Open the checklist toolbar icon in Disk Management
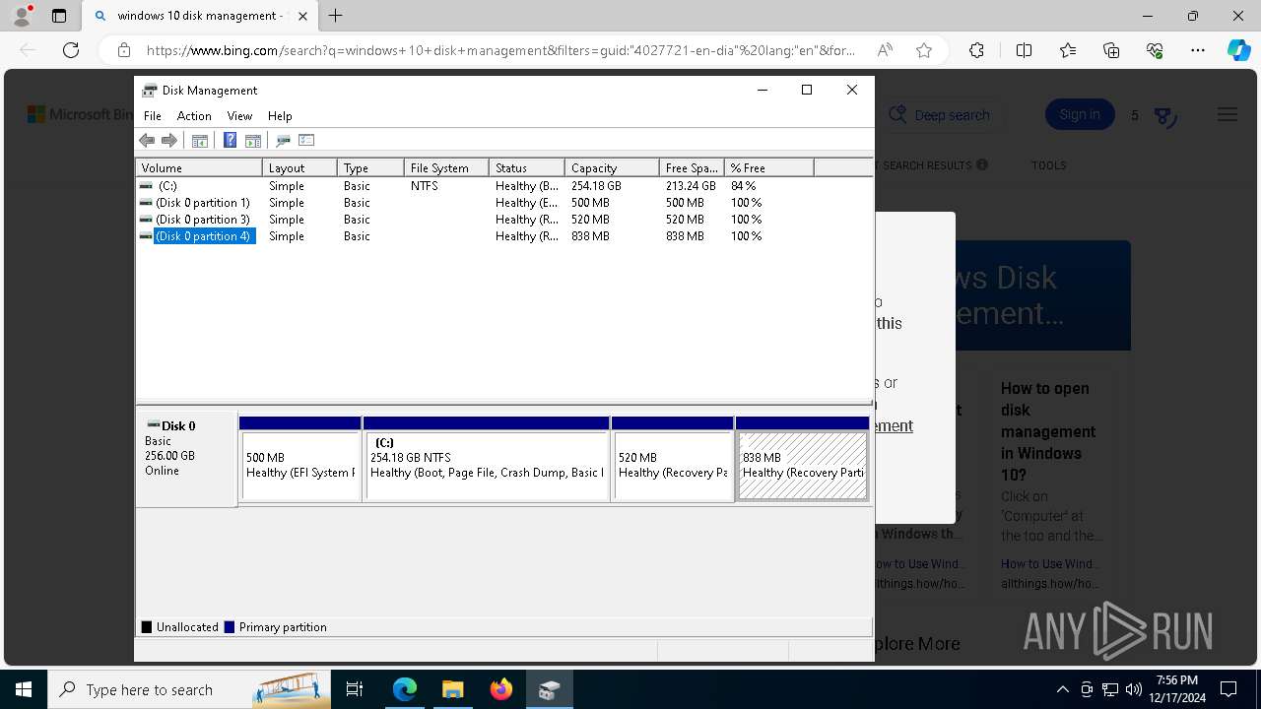 [305, 141]
